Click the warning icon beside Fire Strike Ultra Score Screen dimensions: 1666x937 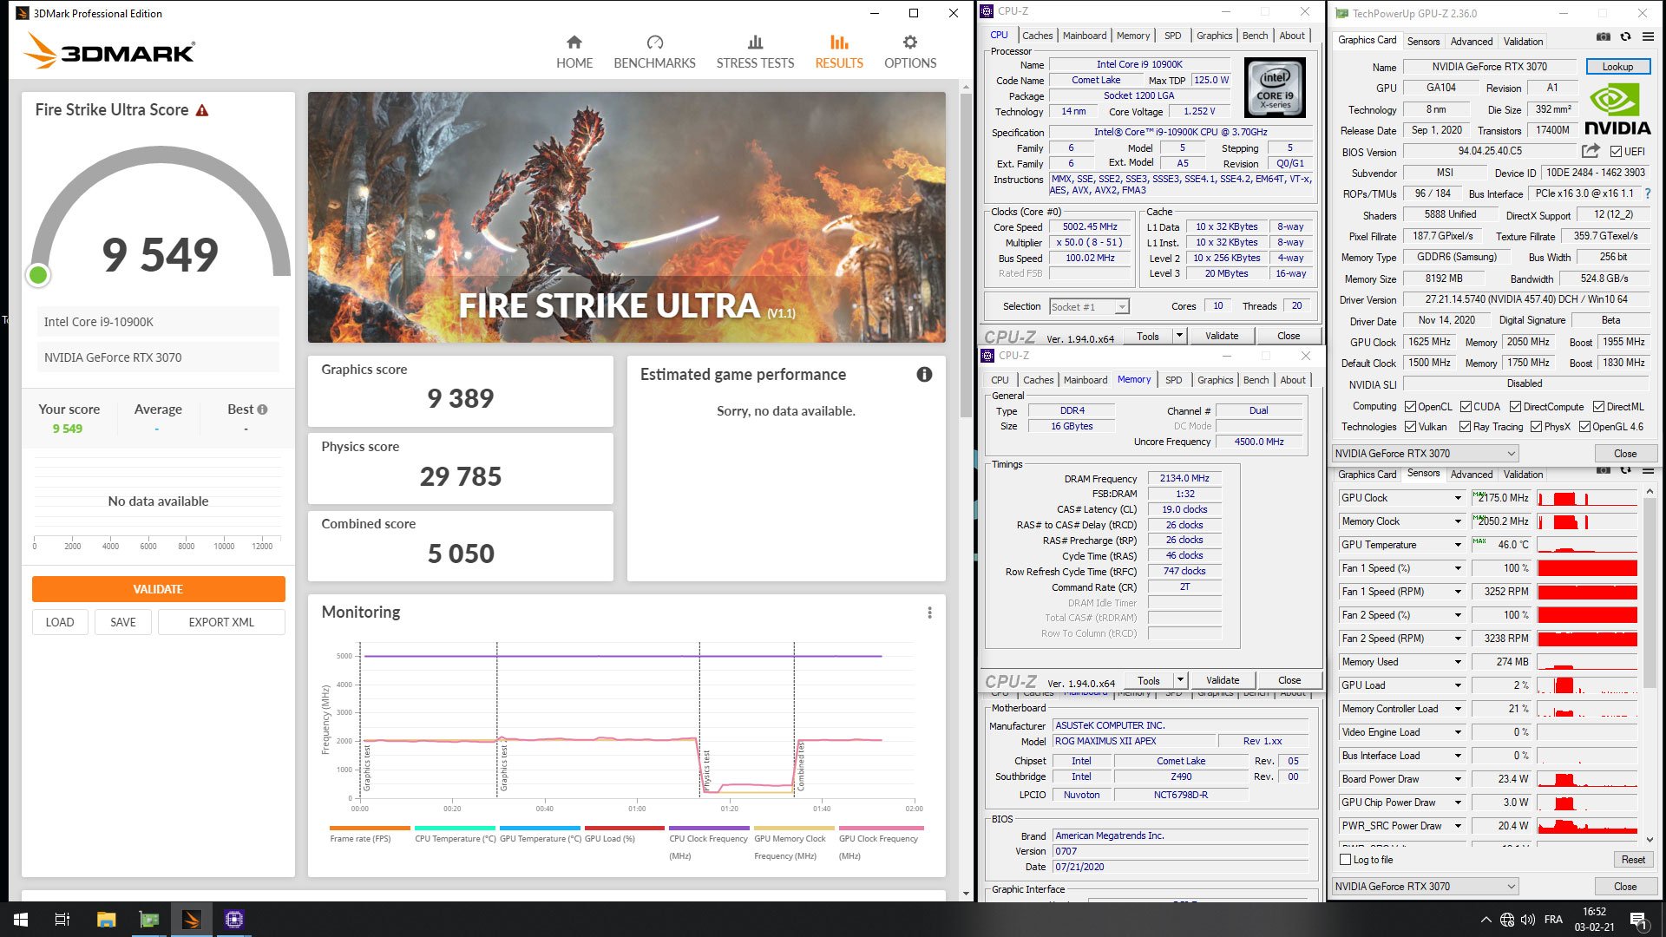point(202,110)
